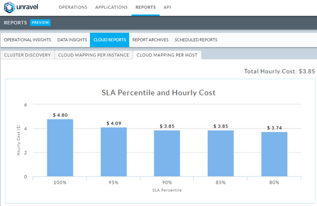Select Cloud Mapping Per Host sub-tab
The height and width of the screenshot is (206, 317).
click(167, 55)
